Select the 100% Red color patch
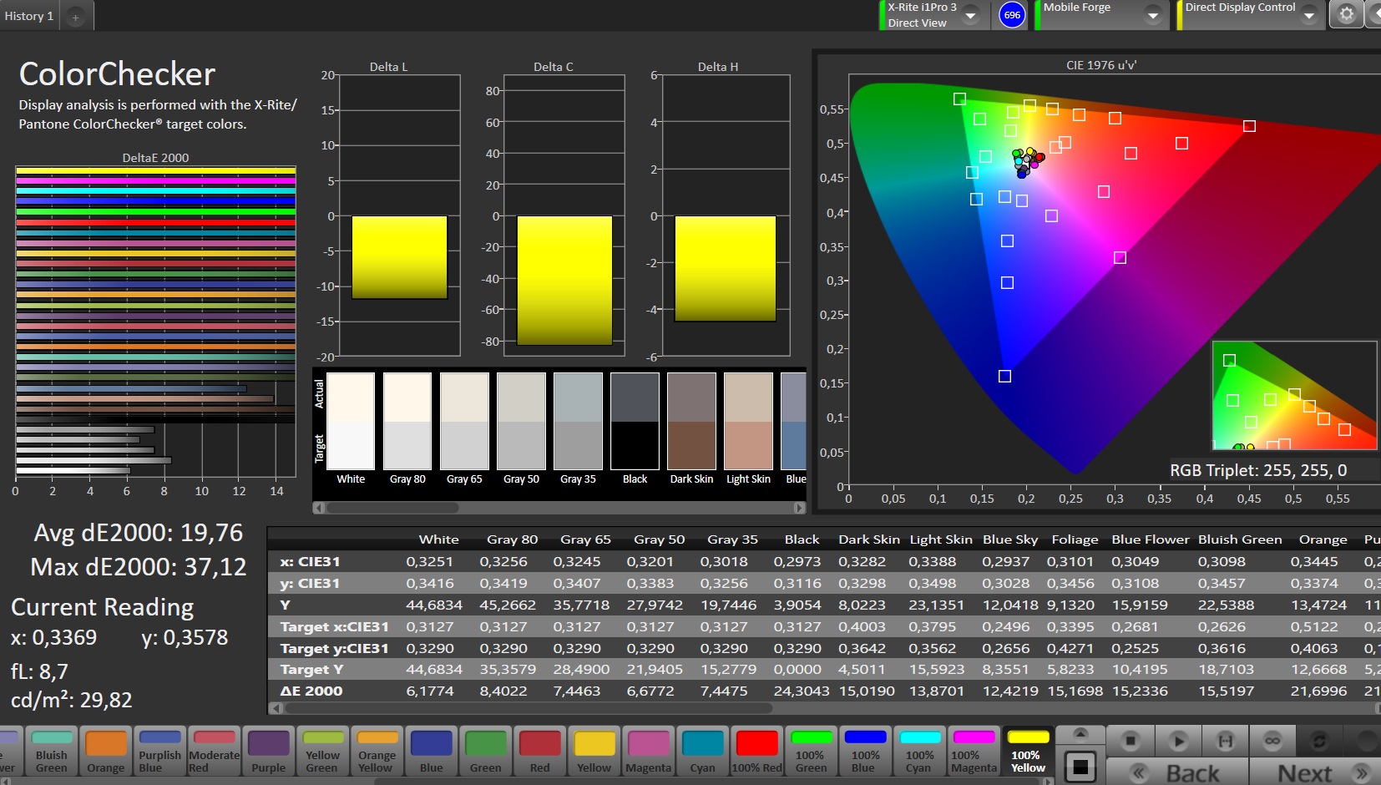 tap(756, 751)
